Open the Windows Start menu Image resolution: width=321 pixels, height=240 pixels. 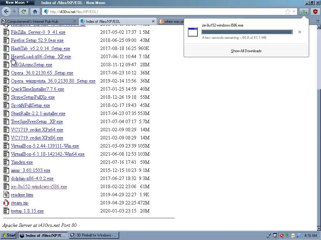(8, 235)
